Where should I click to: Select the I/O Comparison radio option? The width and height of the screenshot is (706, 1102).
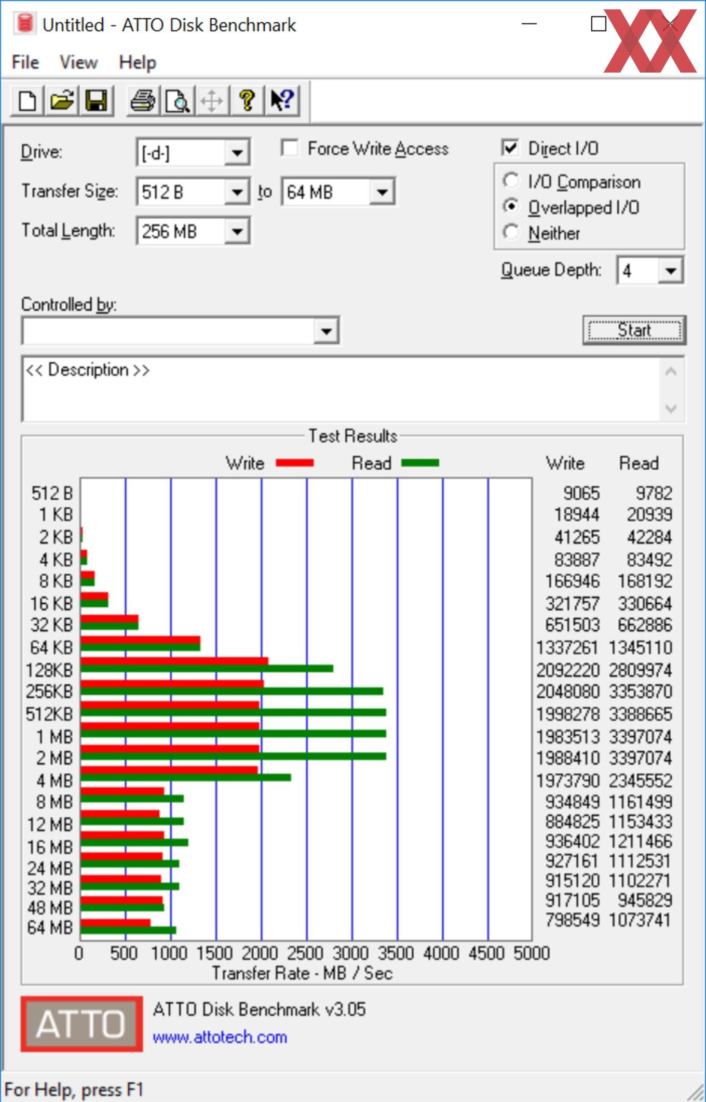point(511,181)
